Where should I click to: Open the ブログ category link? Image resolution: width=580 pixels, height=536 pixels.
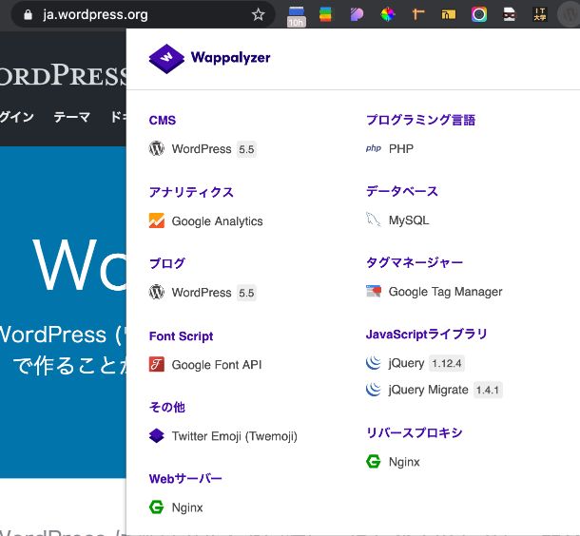coord(166,263)
